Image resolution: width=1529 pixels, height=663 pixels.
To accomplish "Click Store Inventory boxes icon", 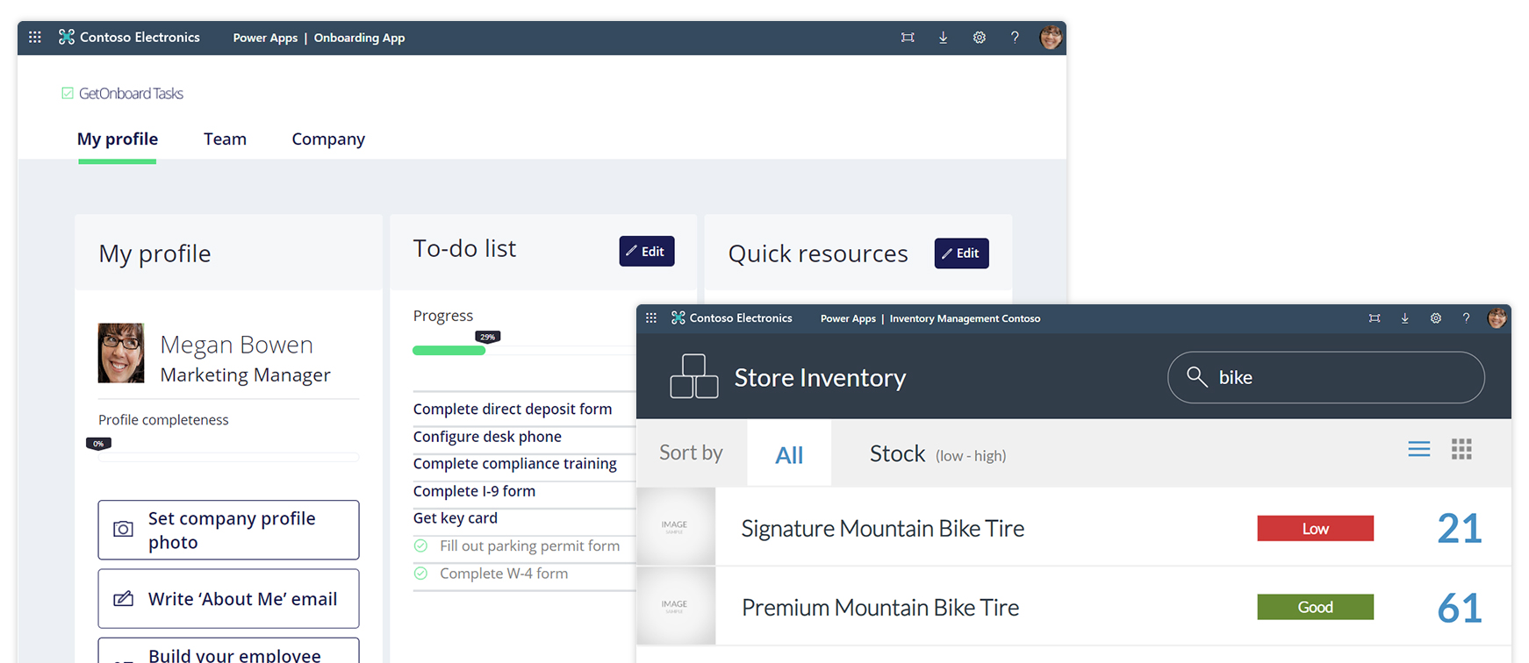I will (x=694, y=376).
